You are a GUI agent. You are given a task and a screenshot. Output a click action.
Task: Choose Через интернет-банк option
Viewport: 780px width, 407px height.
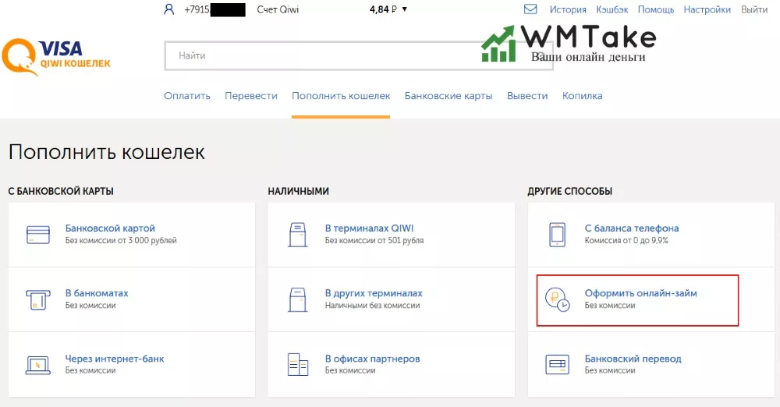(x=132, y=365)
